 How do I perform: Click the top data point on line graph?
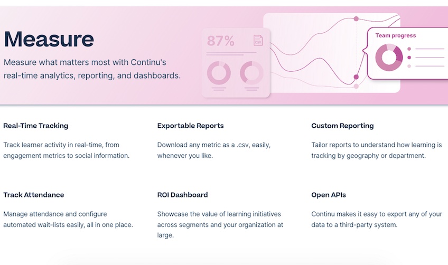pos(356,19)
